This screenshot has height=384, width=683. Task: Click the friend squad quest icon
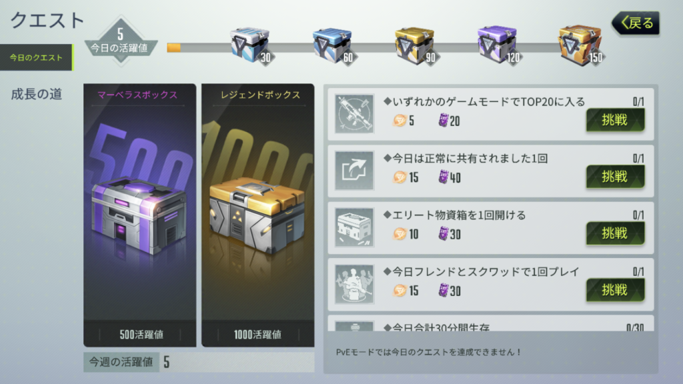click(354, 284)
